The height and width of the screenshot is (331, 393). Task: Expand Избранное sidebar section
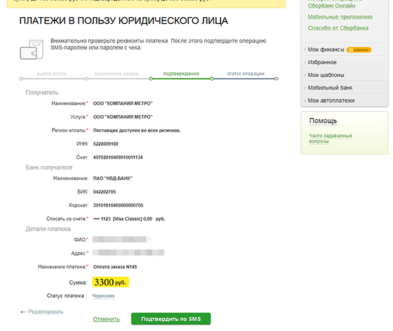point(322,62)
